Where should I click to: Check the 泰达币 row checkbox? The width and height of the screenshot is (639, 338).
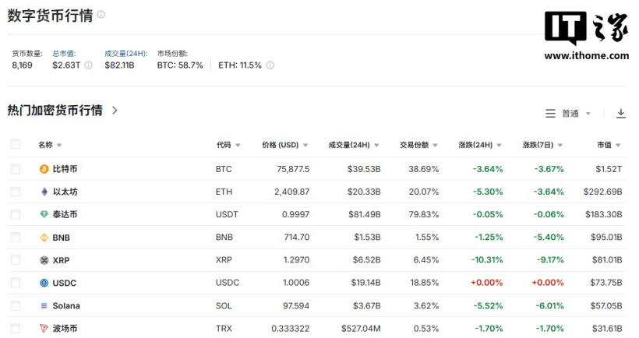(16, 215)
